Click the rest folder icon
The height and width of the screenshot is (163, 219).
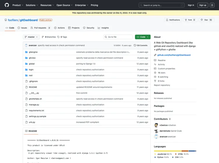click(x=26, y=75)
